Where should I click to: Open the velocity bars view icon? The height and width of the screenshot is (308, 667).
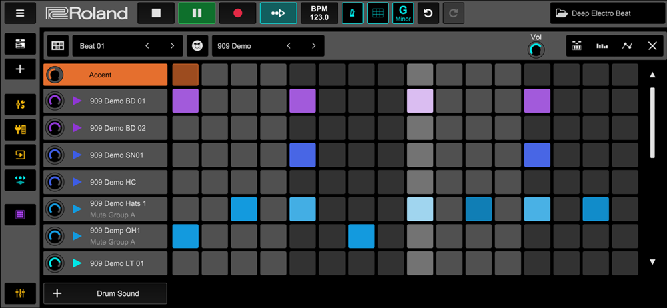pos(602,46)
